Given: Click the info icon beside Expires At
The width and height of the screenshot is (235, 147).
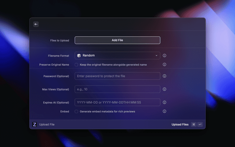Looking at the screenshot, I should click(164, 103).
